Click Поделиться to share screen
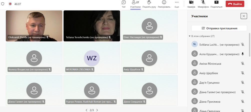The width and height of the screenshot is (251, 112). pos(216,4)
